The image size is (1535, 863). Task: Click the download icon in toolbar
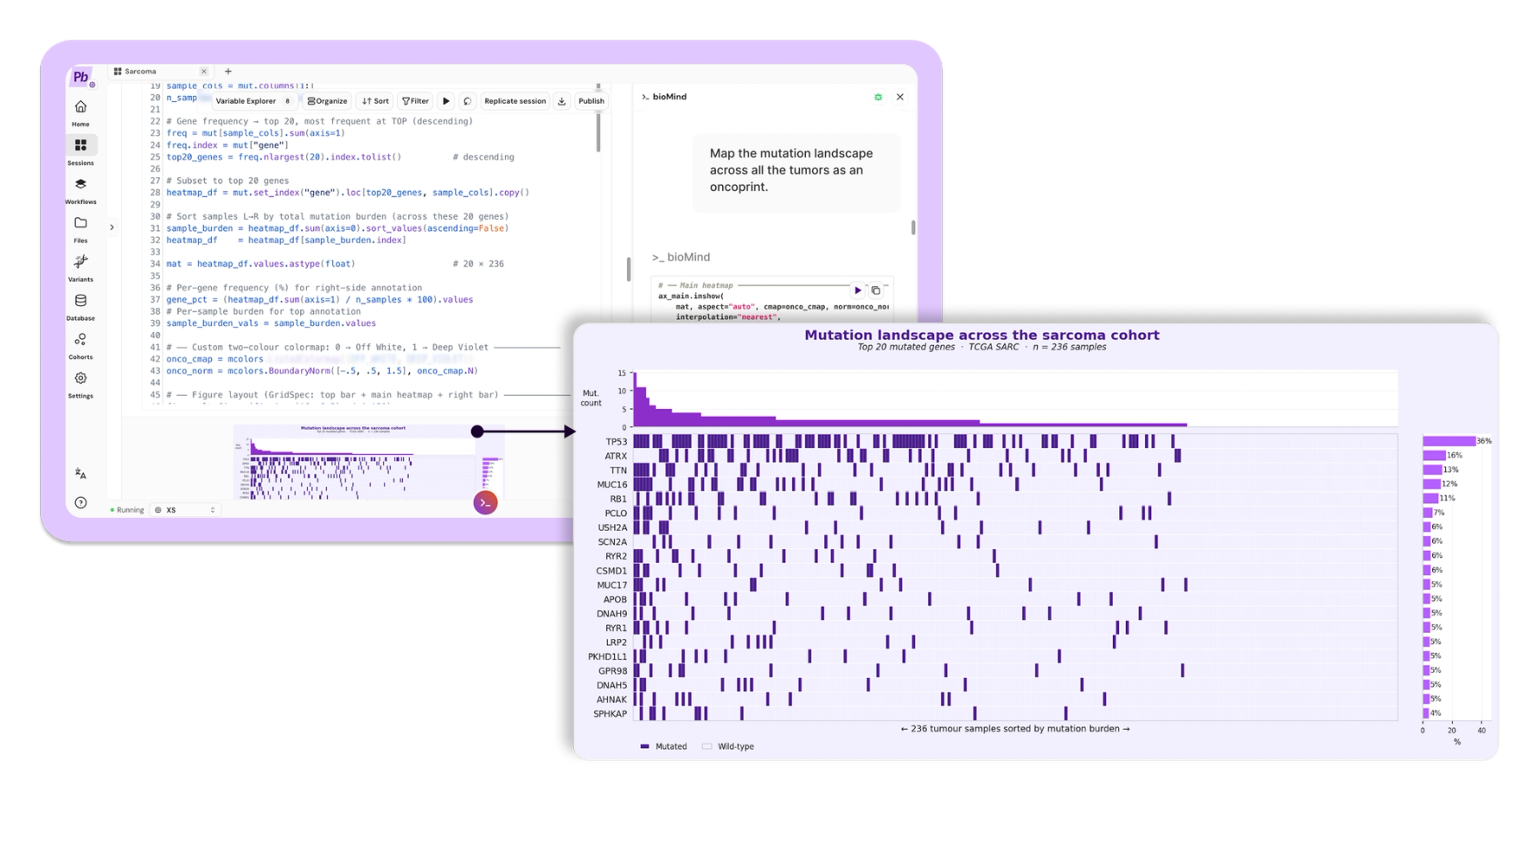pyautogui.click(x=562, y=101)
